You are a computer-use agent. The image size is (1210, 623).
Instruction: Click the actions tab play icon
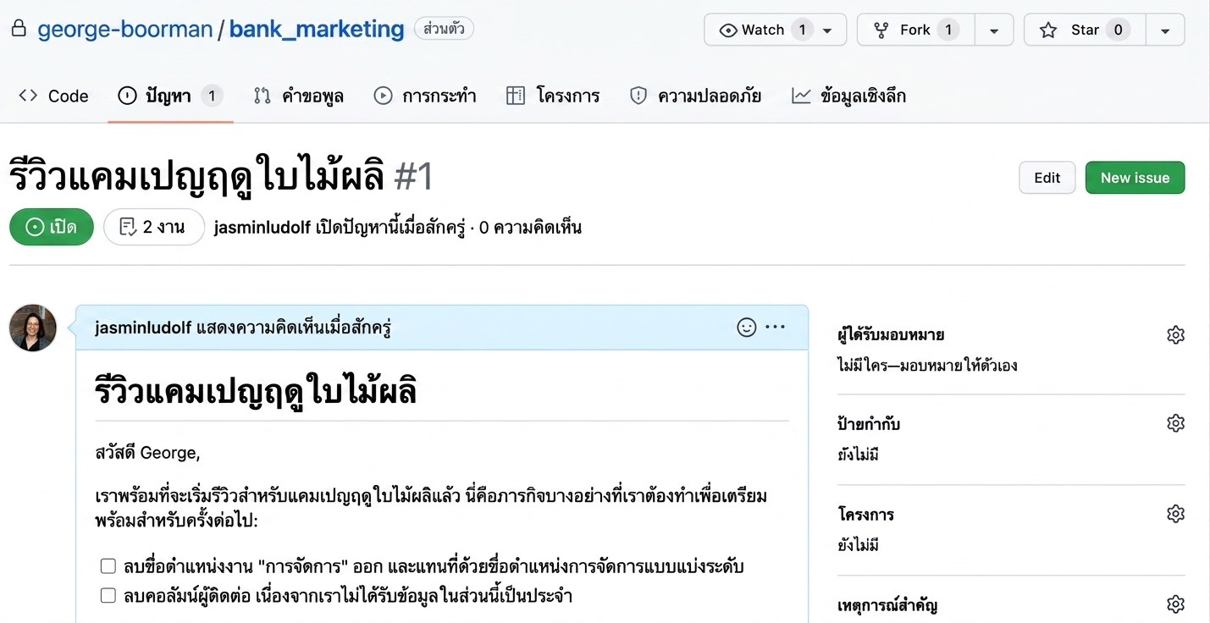tap(384, 96)
